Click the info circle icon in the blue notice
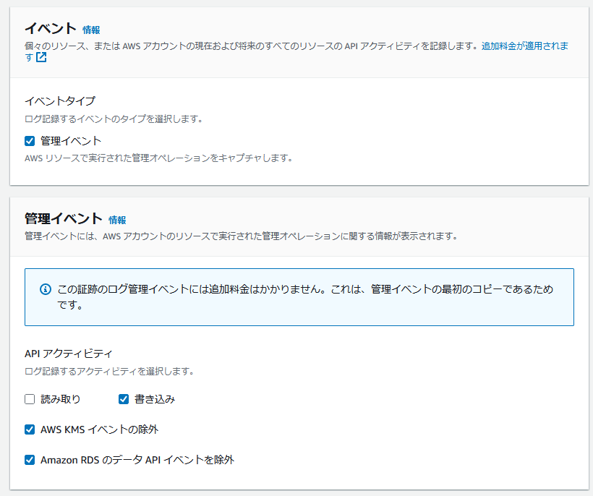Image resolution: width=593 pixels, height=496 pixels. click(x=46, y=290)
